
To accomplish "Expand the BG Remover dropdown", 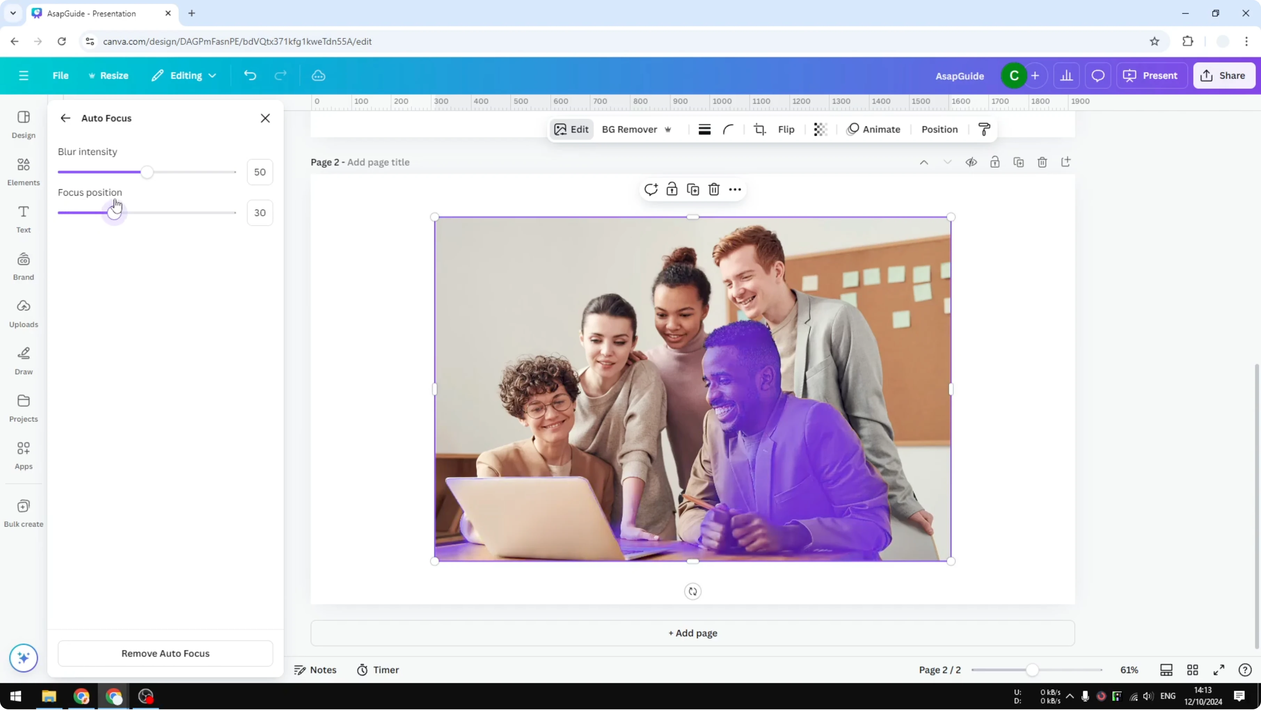I will tap(669, 129).
